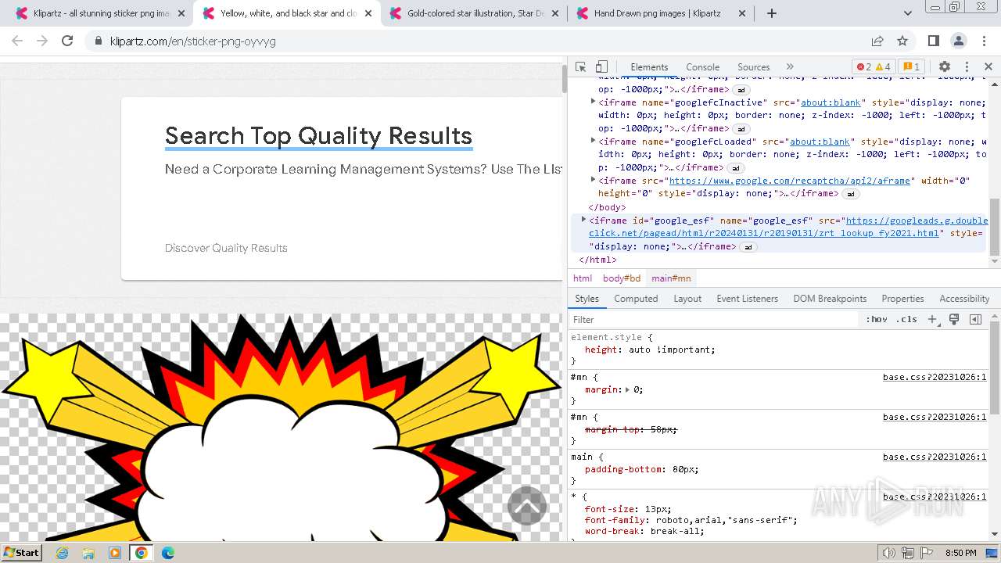Reload the klipartz page
Viewport: 1001px width, 563px height.
point(67,41)
